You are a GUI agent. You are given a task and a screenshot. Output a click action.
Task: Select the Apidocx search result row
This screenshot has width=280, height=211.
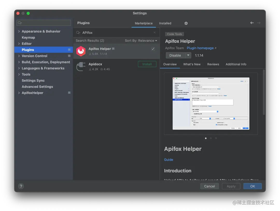point(116,66)
